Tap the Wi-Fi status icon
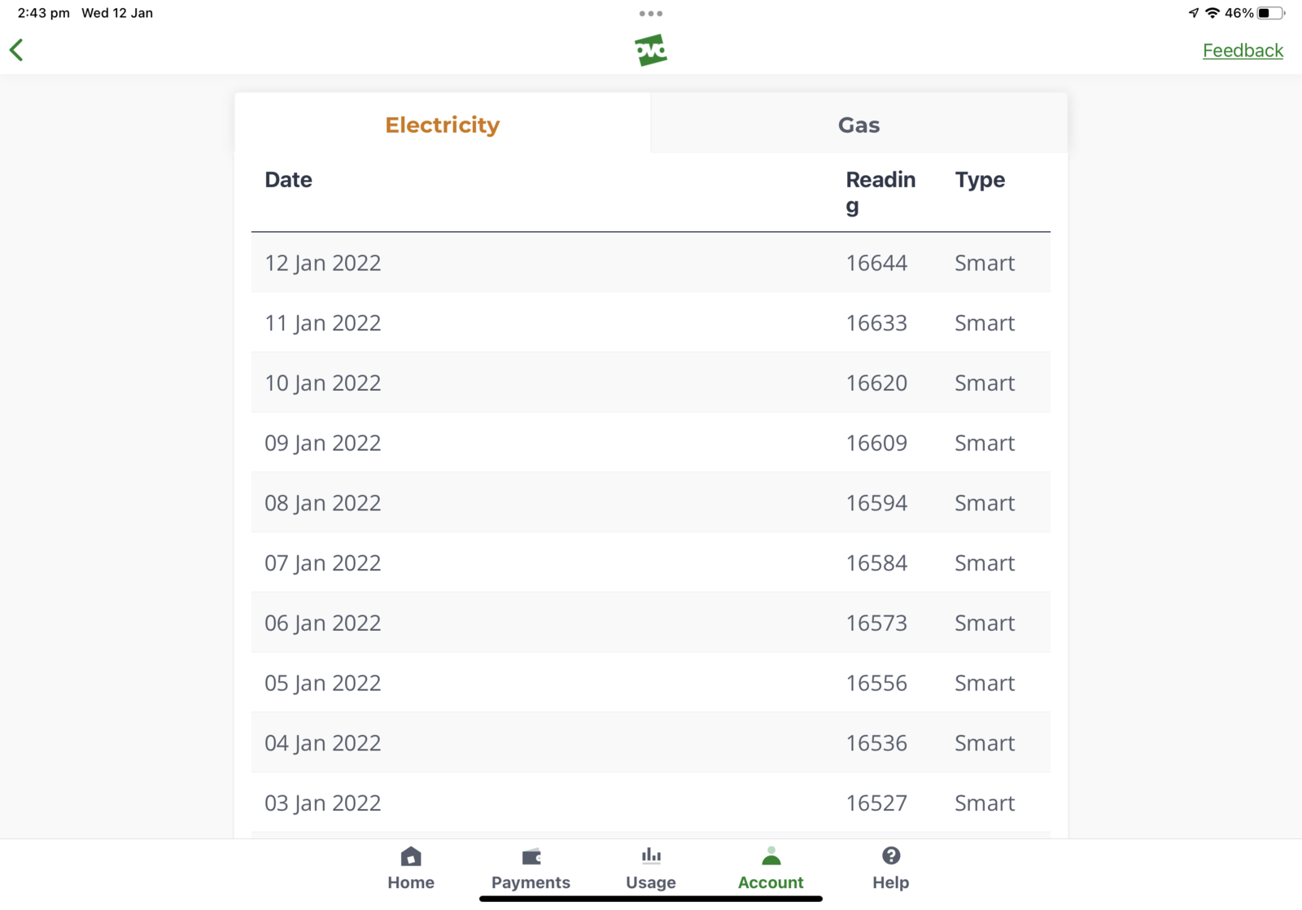The width and height of the screenshot is (1302, 910). click(1212, 13)
